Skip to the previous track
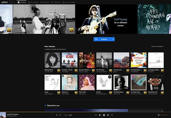The width and height of the screenshot is (171, 118). (x=100, y=115)
